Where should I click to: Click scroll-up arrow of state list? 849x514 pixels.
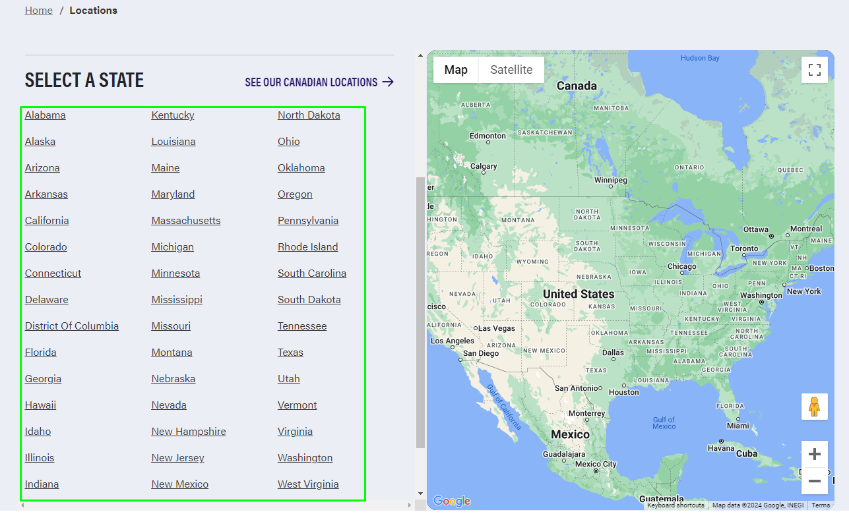coord(421,57)
